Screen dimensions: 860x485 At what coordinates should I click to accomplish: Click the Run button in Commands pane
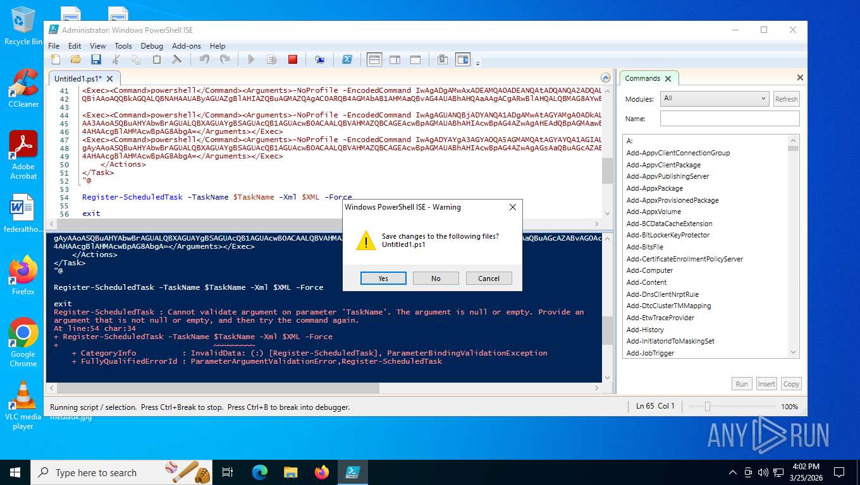tap(742, 383)
